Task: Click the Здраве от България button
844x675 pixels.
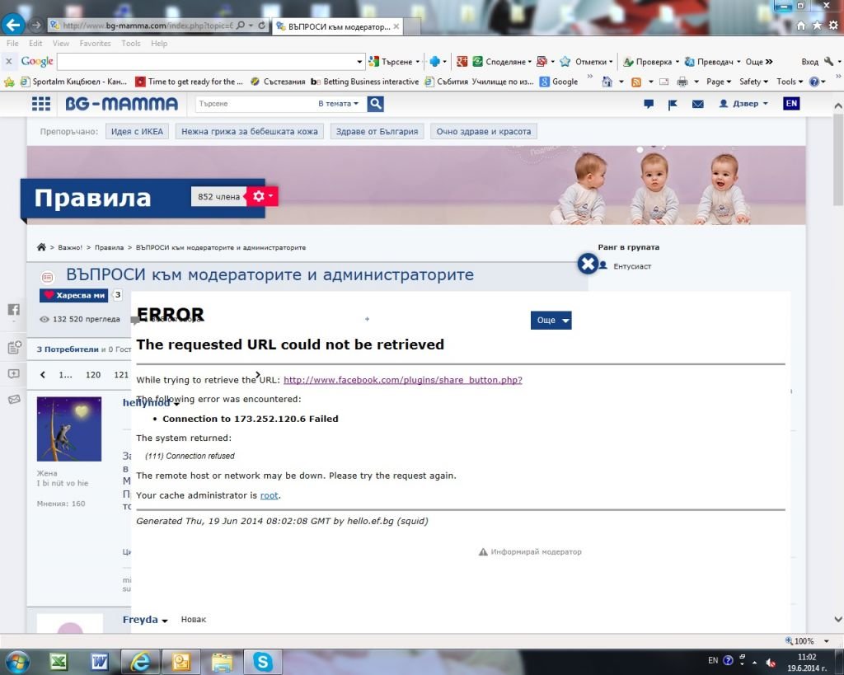Action: coord(377,131)
